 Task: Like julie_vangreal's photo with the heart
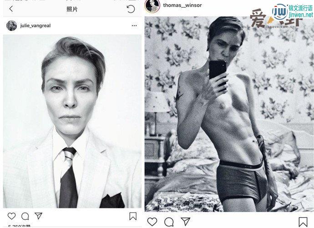(12, 216)
